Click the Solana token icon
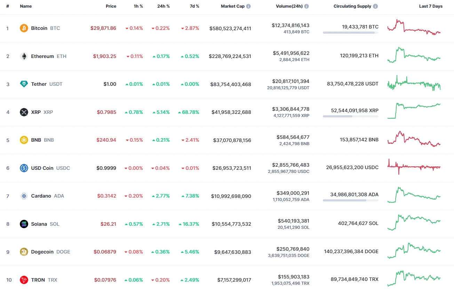Screen dimensions: 454x291 click(x=24, y=224)
